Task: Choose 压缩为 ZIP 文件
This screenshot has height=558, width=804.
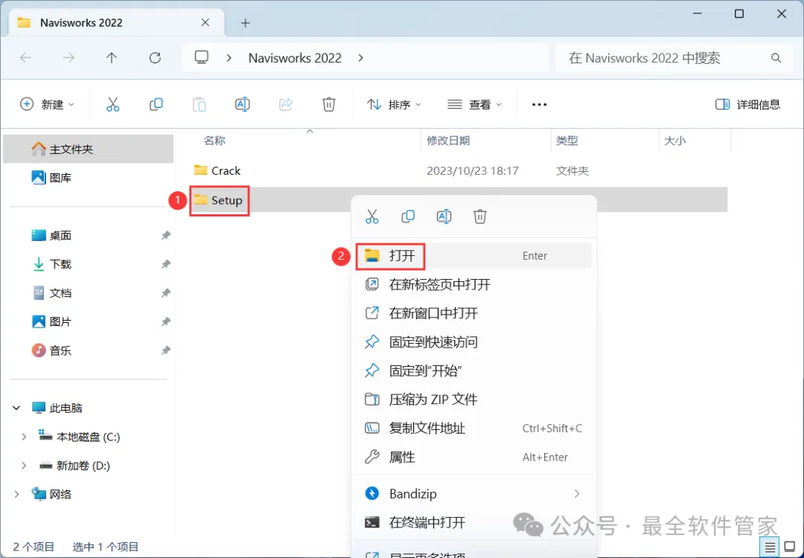Action: [x=473, y=400]
